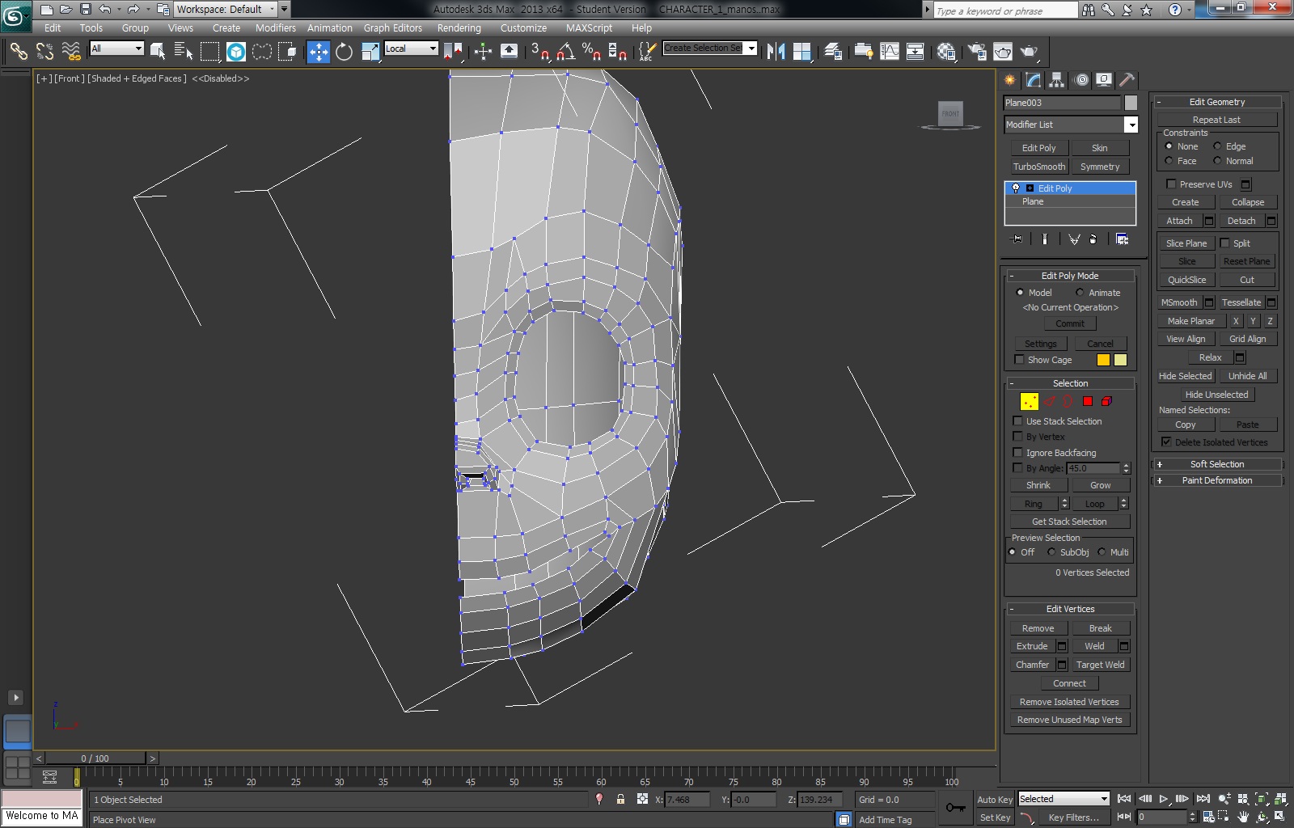Click the Set Keys key icon
The height and width of the screenshot is (828, 1294).
(955, 807)
